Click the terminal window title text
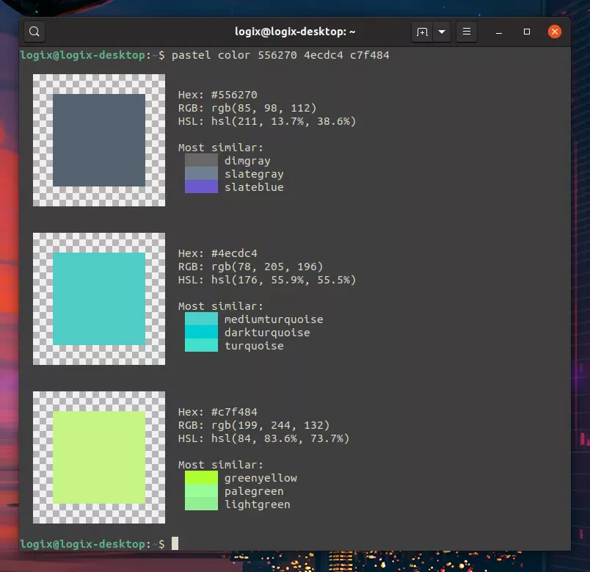Image resolution: width=590 pixels, height=572 pixels. (x=294, y=32)
